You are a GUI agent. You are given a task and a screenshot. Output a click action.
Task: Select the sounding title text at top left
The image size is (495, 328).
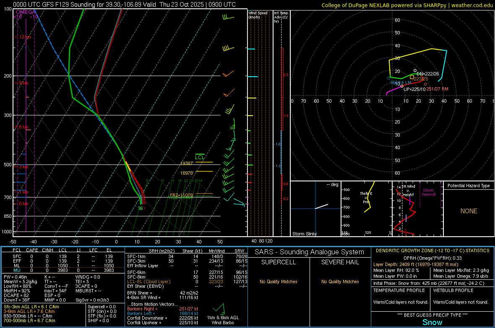coord(125,5)
